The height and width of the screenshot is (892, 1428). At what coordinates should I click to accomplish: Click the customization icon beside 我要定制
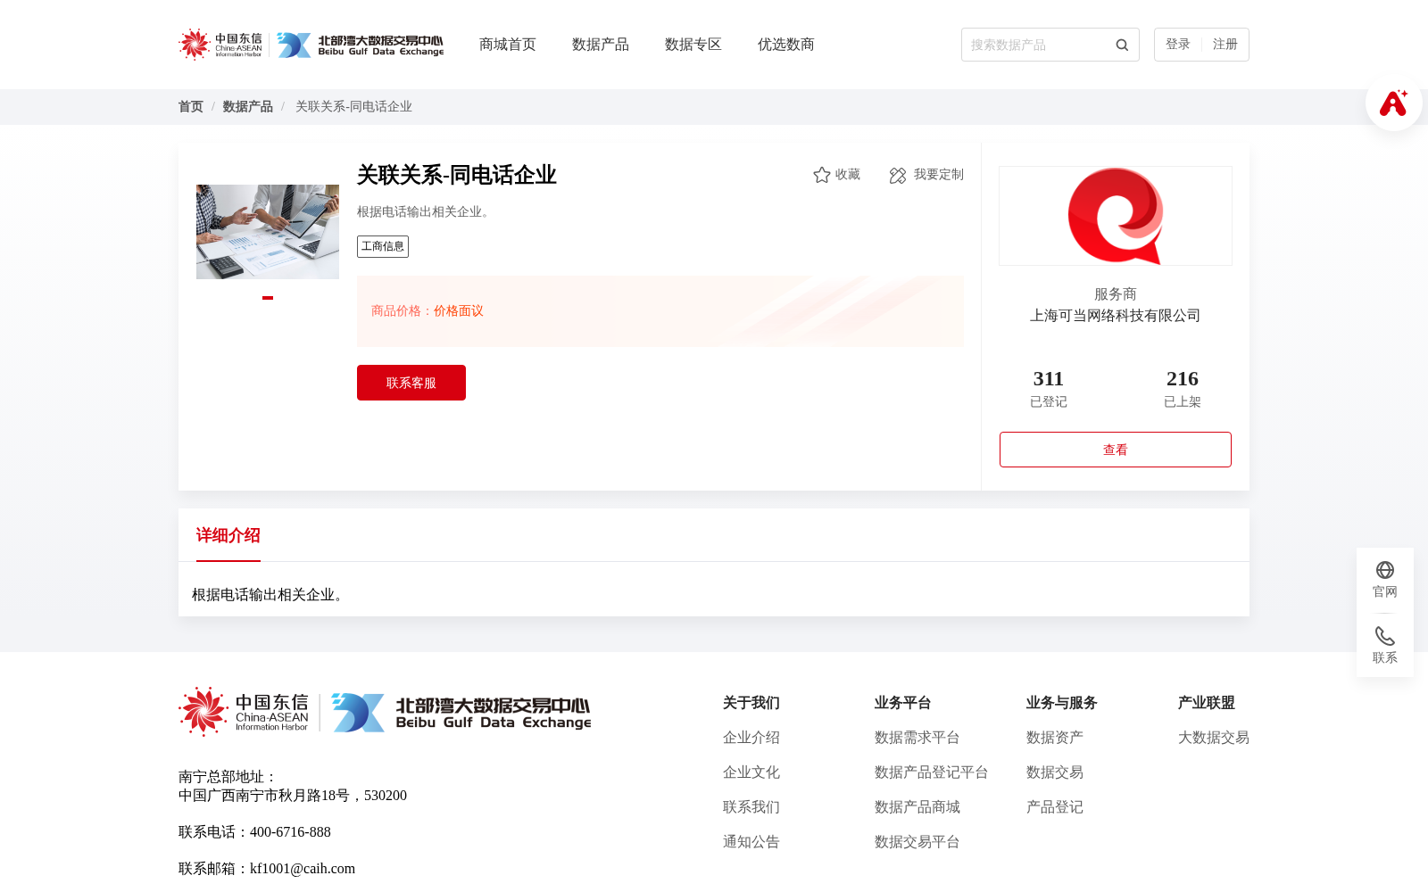click(898, 176)
